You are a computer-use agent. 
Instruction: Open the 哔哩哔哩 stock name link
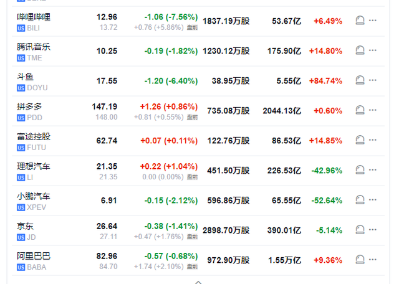click(x=34, y=17)
